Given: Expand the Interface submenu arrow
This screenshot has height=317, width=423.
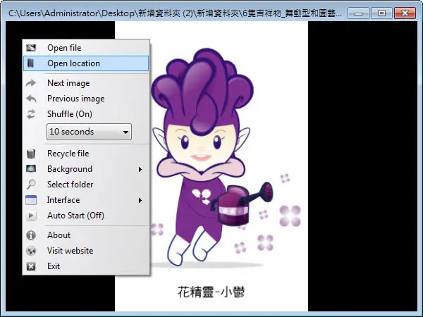Looking at the screenshot, I should (140, 200).
